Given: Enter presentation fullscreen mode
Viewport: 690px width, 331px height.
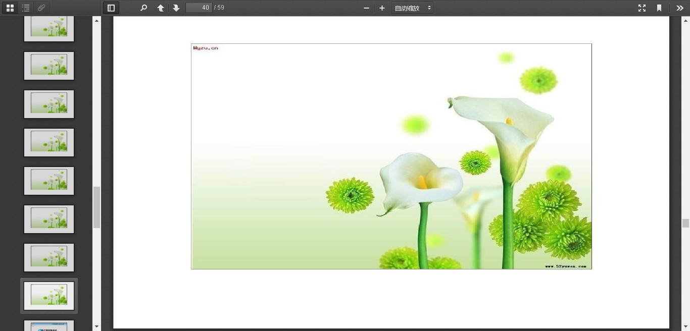Looking at the screenshot, I should 642,8.
